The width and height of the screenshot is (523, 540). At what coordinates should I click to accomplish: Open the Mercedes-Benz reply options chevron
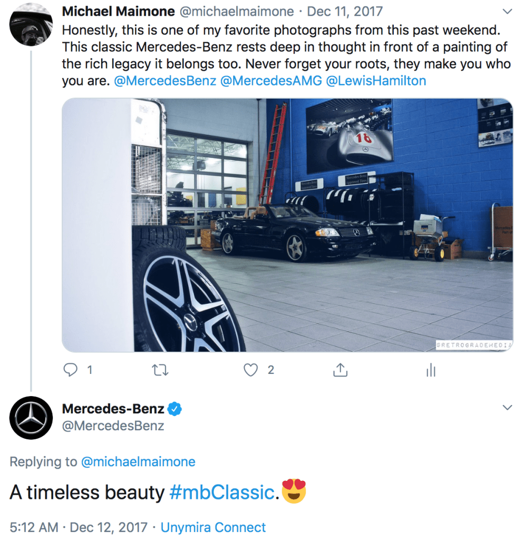pyautogui.click(x=507, y=408)
